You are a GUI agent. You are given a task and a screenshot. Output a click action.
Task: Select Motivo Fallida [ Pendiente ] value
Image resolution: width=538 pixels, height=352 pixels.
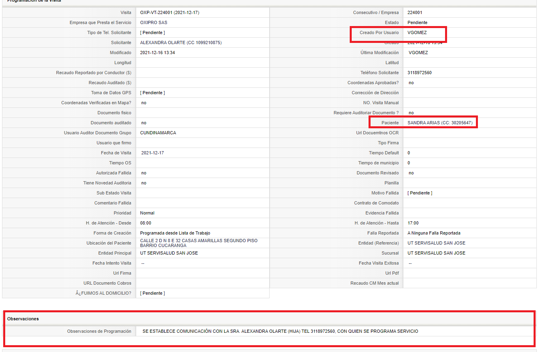420,193
